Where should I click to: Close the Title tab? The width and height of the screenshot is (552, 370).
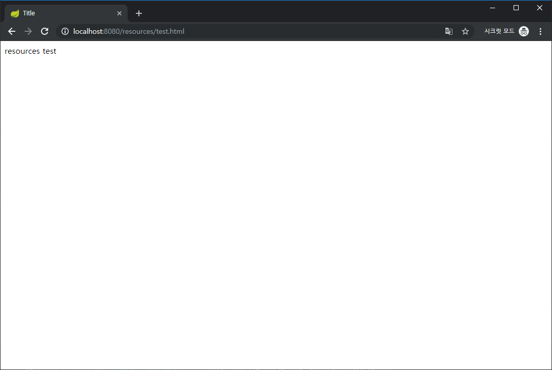pos(119,13)
